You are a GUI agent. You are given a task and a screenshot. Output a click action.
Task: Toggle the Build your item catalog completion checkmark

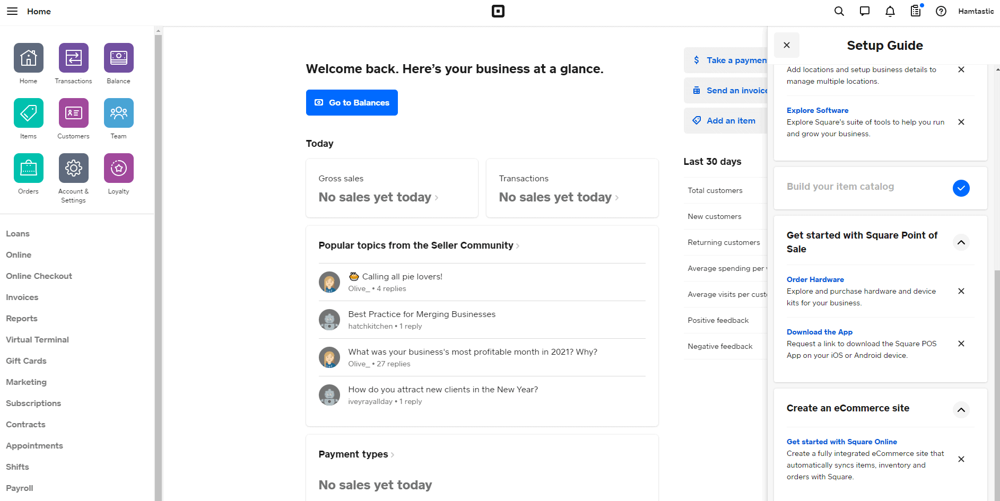961,188
